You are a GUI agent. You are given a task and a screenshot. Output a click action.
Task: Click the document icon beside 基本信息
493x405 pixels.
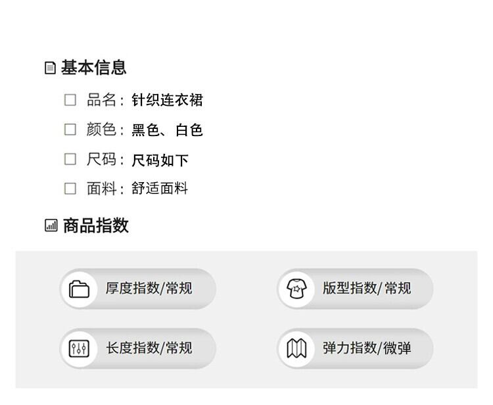[x=50, y=68]
